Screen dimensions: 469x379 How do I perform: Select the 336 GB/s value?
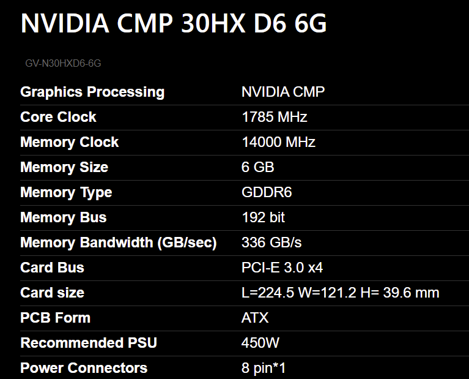pyautogui.click(x=272, y=242)
